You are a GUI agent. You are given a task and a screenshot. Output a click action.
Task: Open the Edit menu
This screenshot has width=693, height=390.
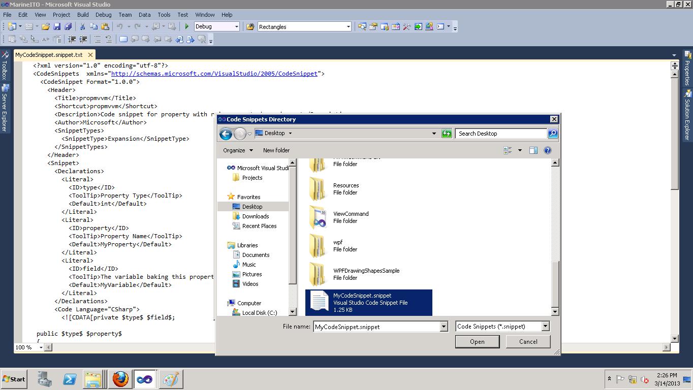tap(23, 15)
